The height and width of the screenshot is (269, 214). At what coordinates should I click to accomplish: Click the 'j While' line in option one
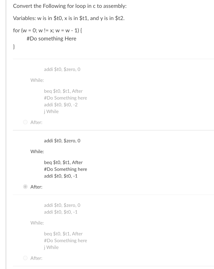pos(51,111)
